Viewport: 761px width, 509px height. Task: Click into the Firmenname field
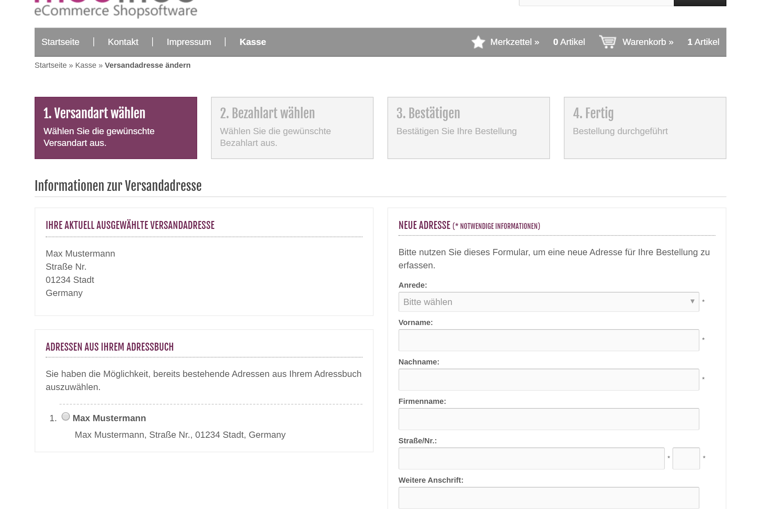(549, 419)
